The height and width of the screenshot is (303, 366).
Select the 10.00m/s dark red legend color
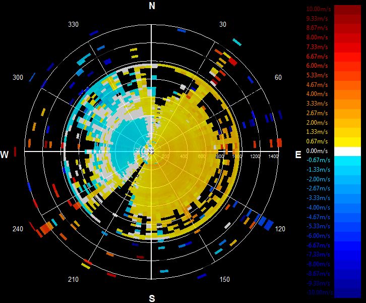pos(347,10)
